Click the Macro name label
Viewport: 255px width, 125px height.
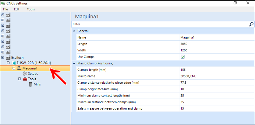tap(86, 76)
